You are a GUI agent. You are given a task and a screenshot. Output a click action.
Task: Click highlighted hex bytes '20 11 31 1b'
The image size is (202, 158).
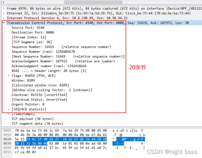25,144
